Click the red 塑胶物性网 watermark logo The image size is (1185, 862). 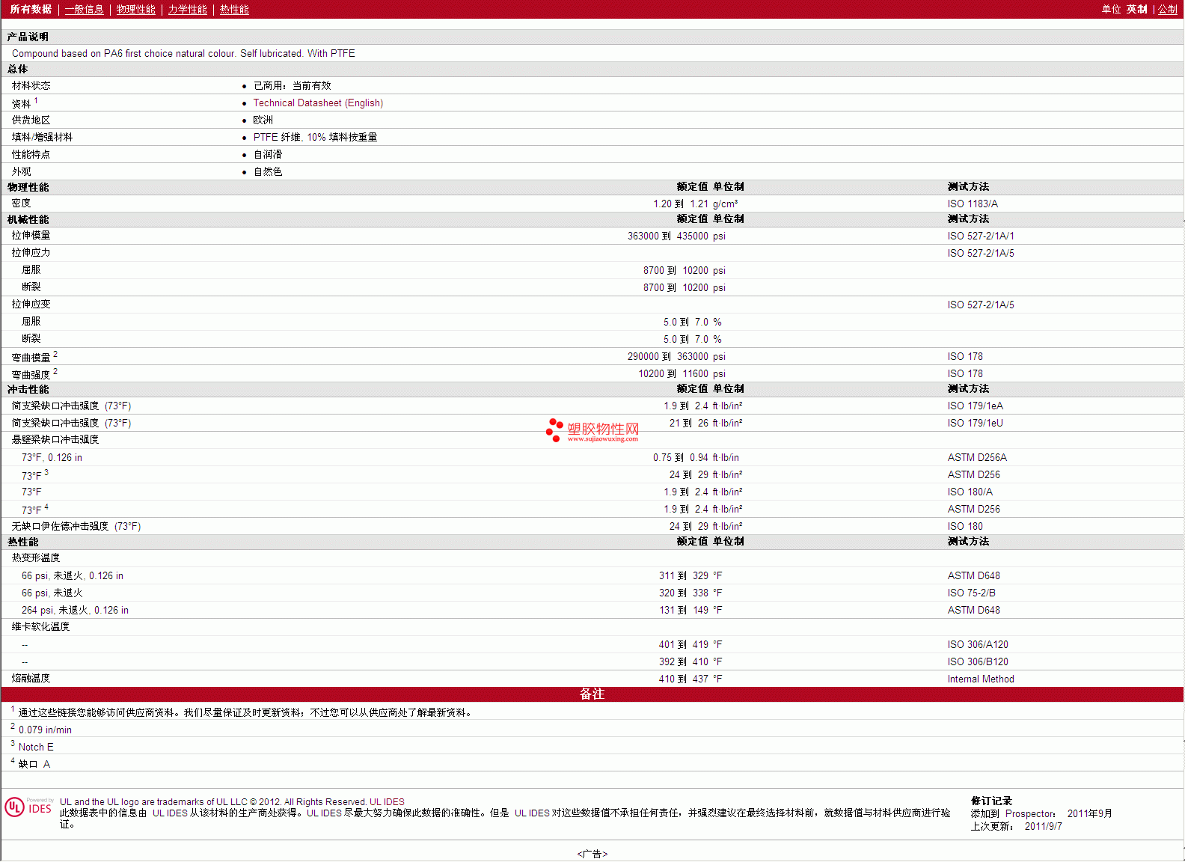pyautogui.click(x=592, y=430)
